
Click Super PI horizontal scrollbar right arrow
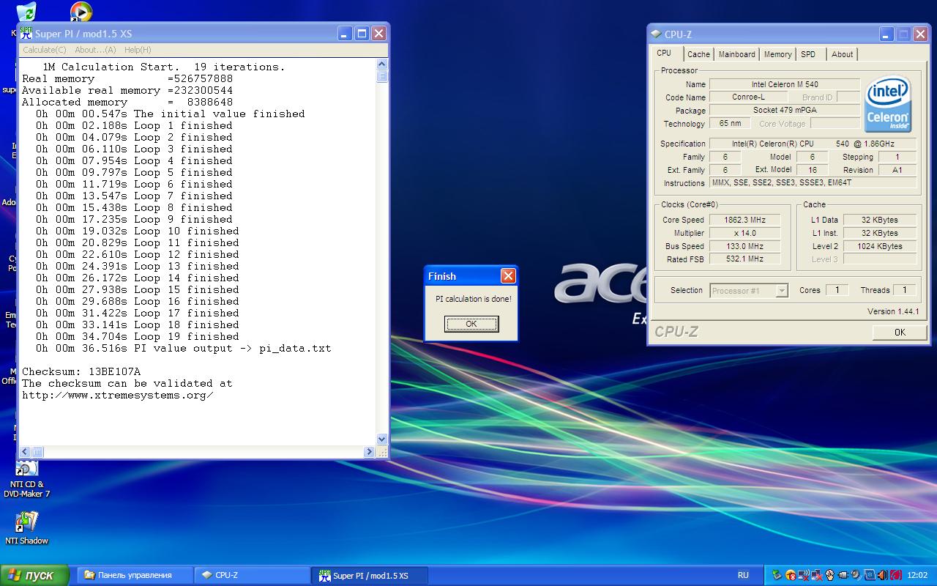370,452
